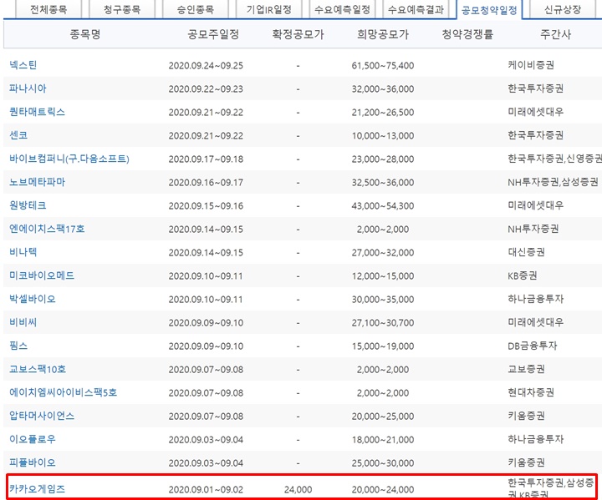Open the 원방테크 link
602x500 pixels.
pyautogui.click(x=28, y=205)
